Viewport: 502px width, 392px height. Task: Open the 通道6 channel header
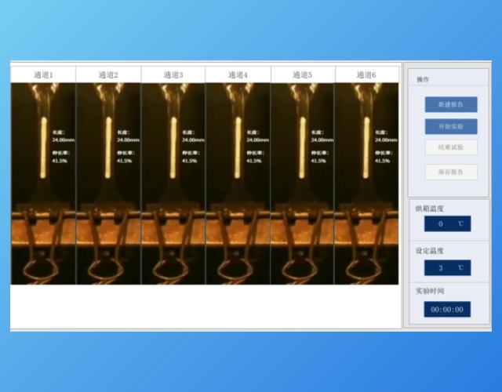tap(366, 75)
